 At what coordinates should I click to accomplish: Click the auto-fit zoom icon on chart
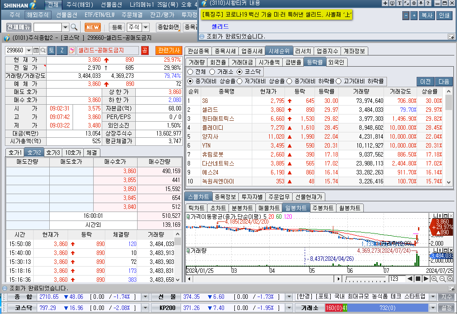click(450, 279)
